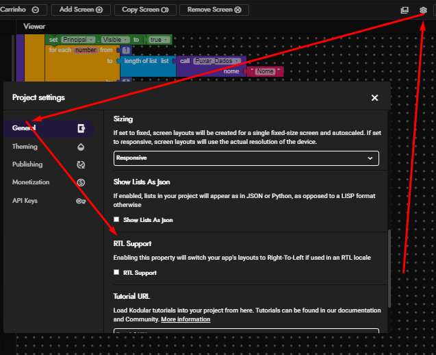Viewport: 436px width, 355px height.
Task: Open the More information link
Action: (185, 319)
